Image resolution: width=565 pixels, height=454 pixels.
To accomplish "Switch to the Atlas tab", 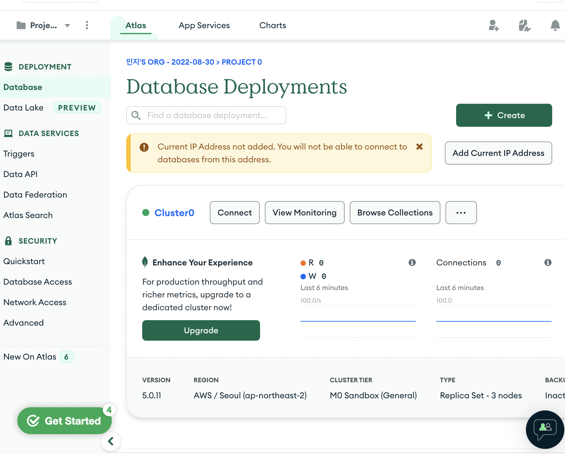I will [x=136, y=25].
